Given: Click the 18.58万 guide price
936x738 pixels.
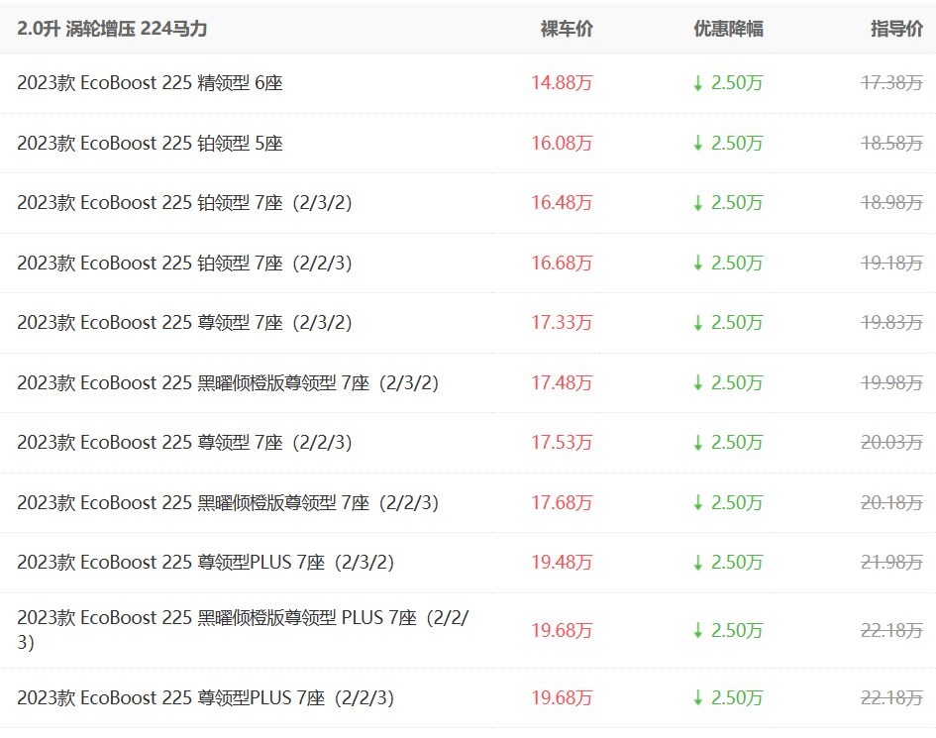Looking at the screenshot, I should [891, 144].
